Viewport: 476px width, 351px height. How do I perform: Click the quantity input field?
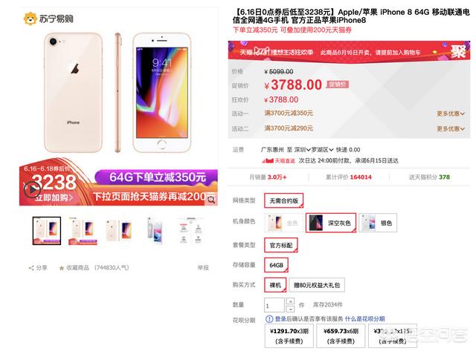[x=274, y=305]
